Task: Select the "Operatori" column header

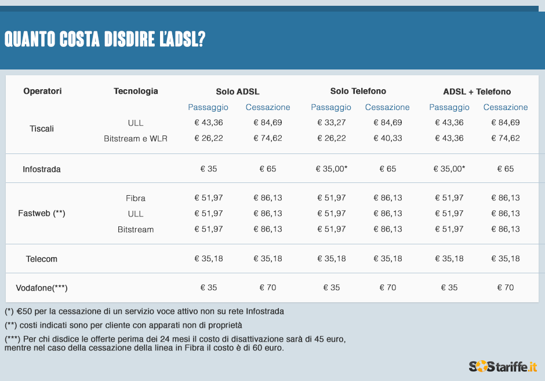Action: point(42,91)
